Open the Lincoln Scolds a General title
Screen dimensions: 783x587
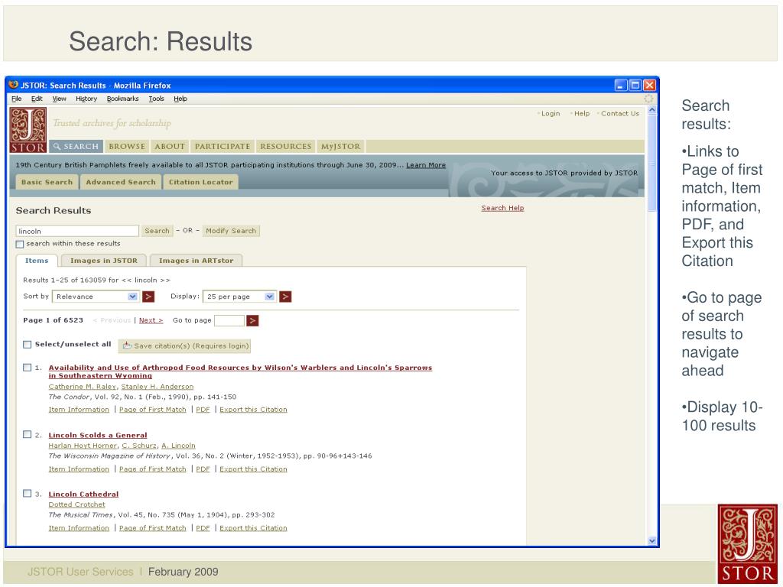[x=98, y=435]
